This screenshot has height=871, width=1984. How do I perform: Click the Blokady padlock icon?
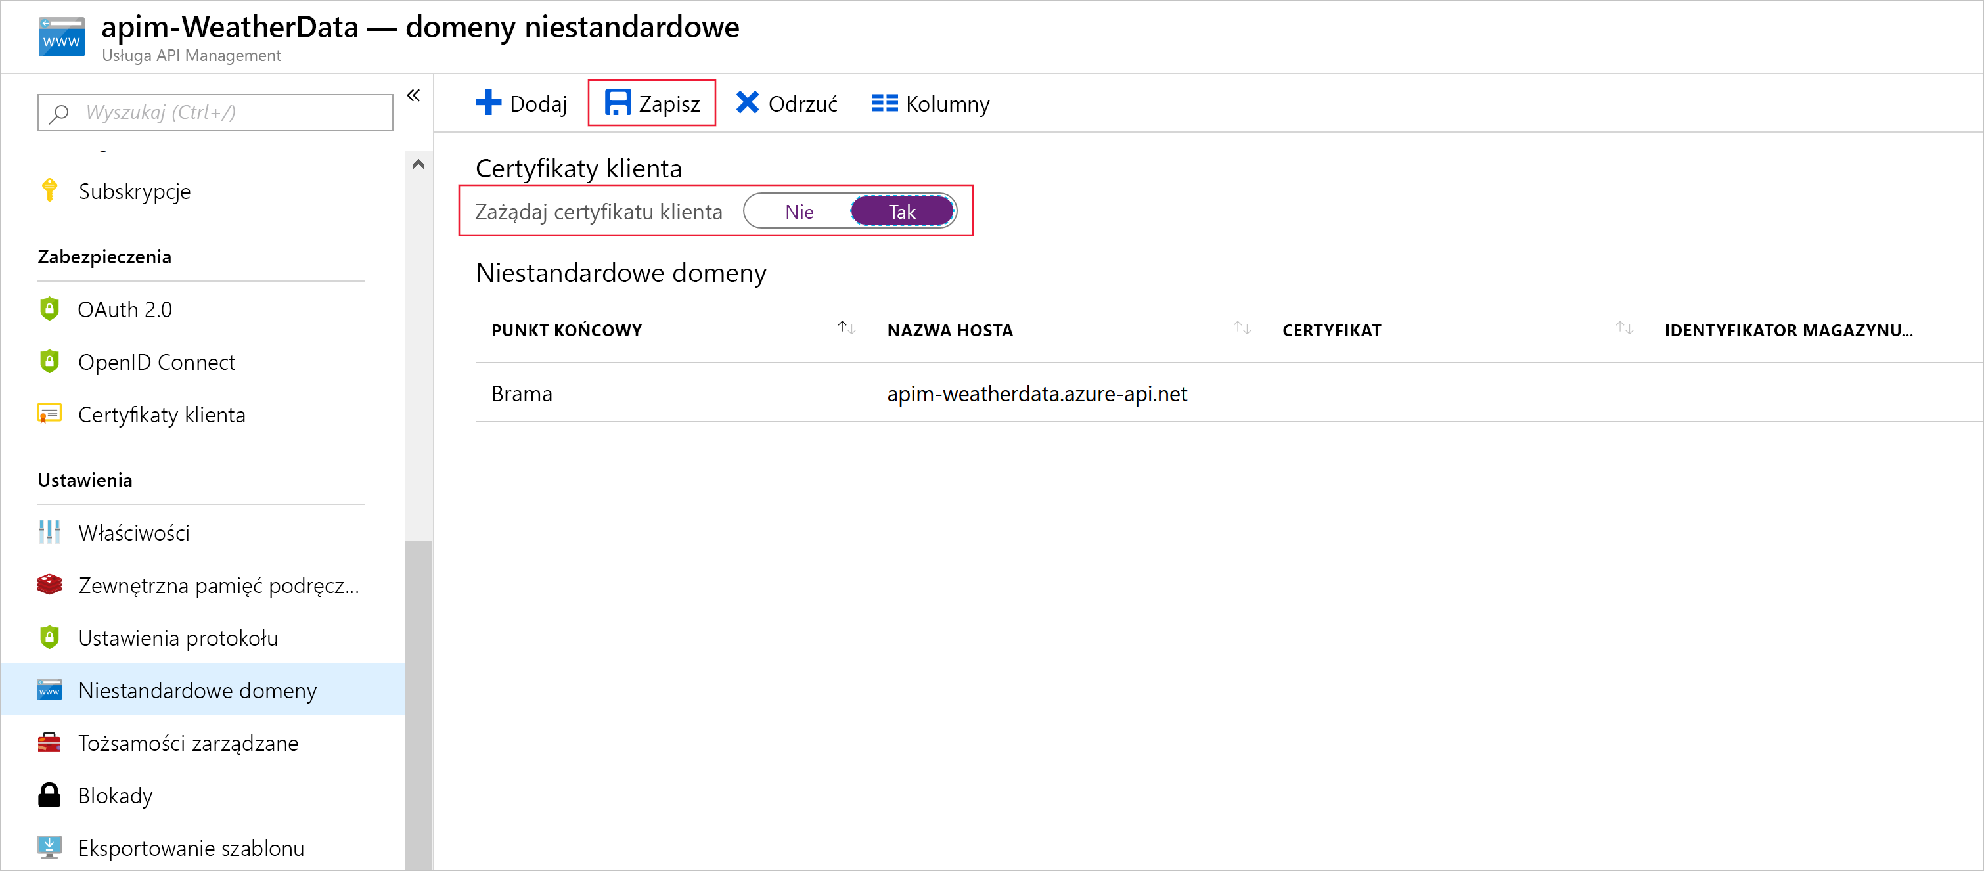[x=49, y=795]
